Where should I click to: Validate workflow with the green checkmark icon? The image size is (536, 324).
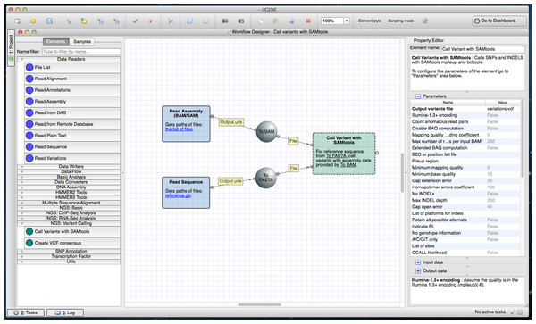pyautogui.click(x=136, y=21)
